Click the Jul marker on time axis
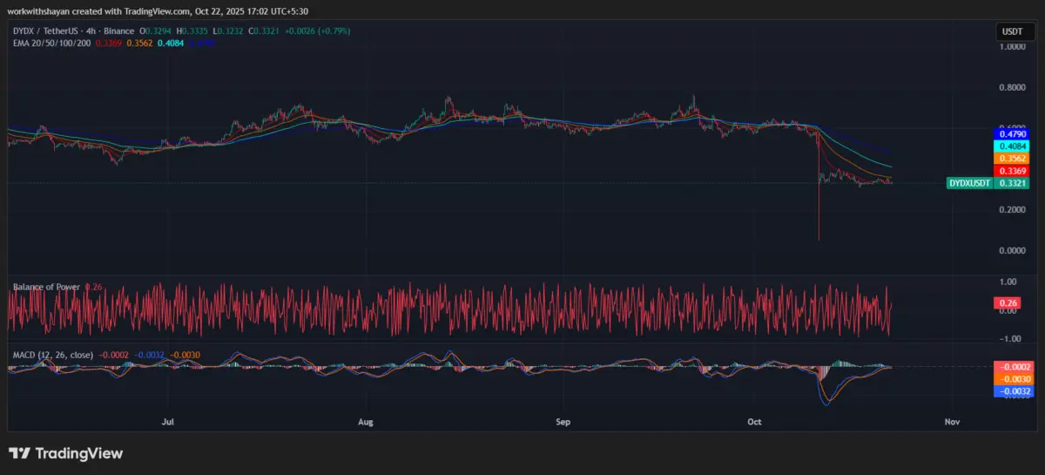This screenshot has width=1045, height=475. (168, 422)
